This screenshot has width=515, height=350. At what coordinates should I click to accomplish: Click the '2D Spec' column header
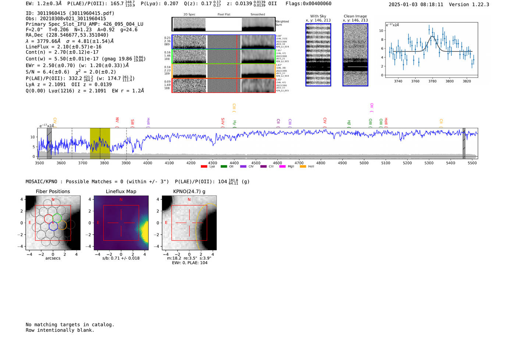tap(189, 14)
